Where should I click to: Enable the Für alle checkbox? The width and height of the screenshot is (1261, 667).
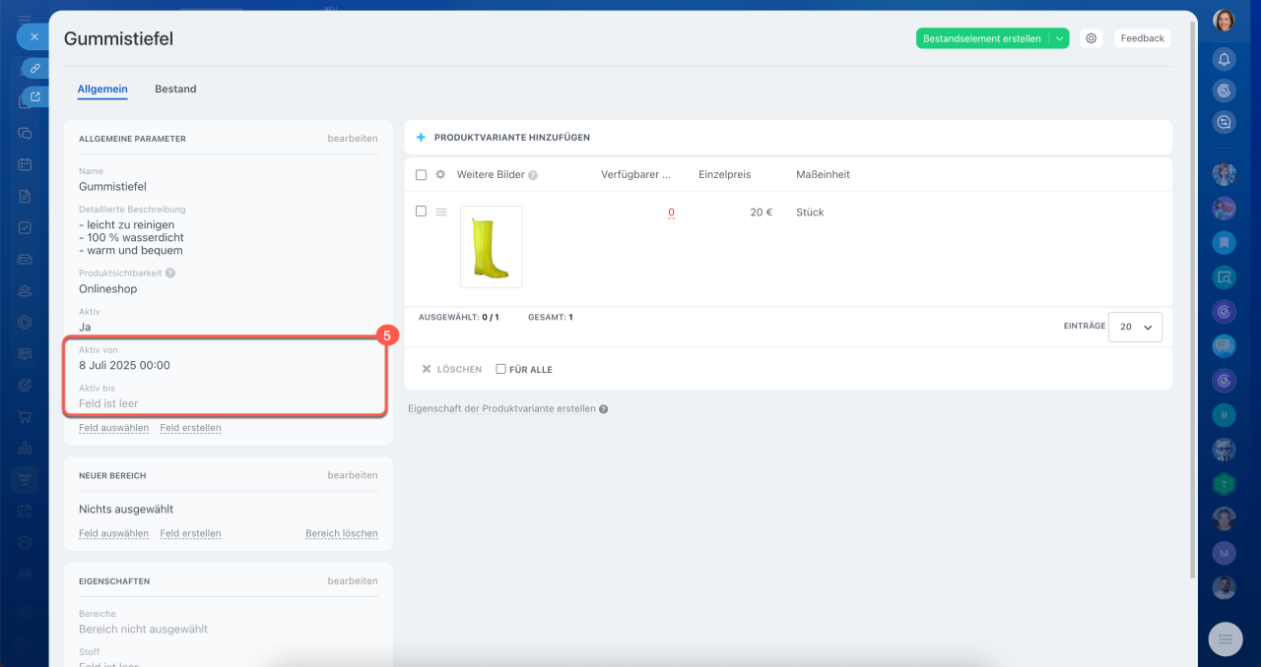coord(500,369)
